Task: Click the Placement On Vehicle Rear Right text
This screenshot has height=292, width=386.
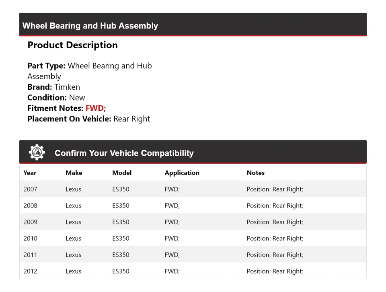Action: pyautogui.click(x=131, y=119)
